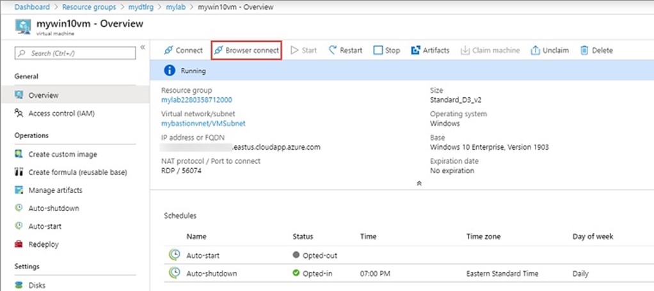The height and width of the screenshot is (291, 654).
Task: Click the Eastern Standard Time cell
Action: tap(502, 274)
